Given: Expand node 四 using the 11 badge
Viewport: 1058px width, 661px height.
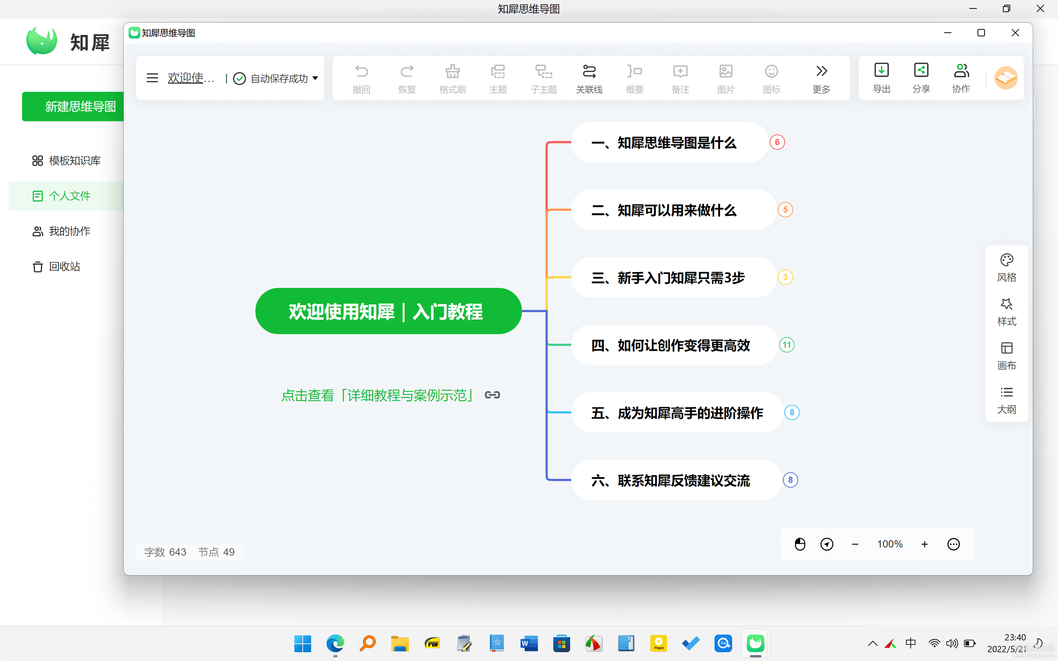Looking at the screenshot, I should (787, 345).
